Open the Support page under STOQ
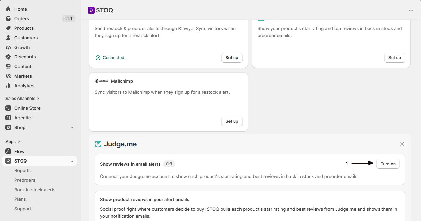This screenshot has width=421, height=221. [23, 209]
